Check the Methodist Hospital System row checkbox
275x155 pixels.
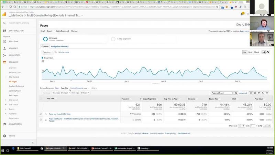(41, 120)
